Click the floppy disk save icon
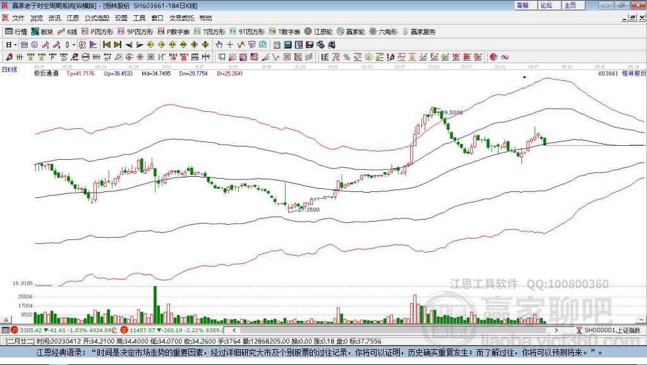Image resolution: width=647 pixels, height=365 pixels. 310,45
